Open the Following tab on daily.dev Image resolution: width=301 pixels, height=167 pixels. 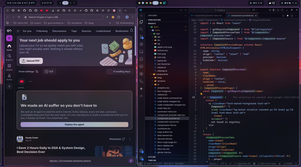42,31
